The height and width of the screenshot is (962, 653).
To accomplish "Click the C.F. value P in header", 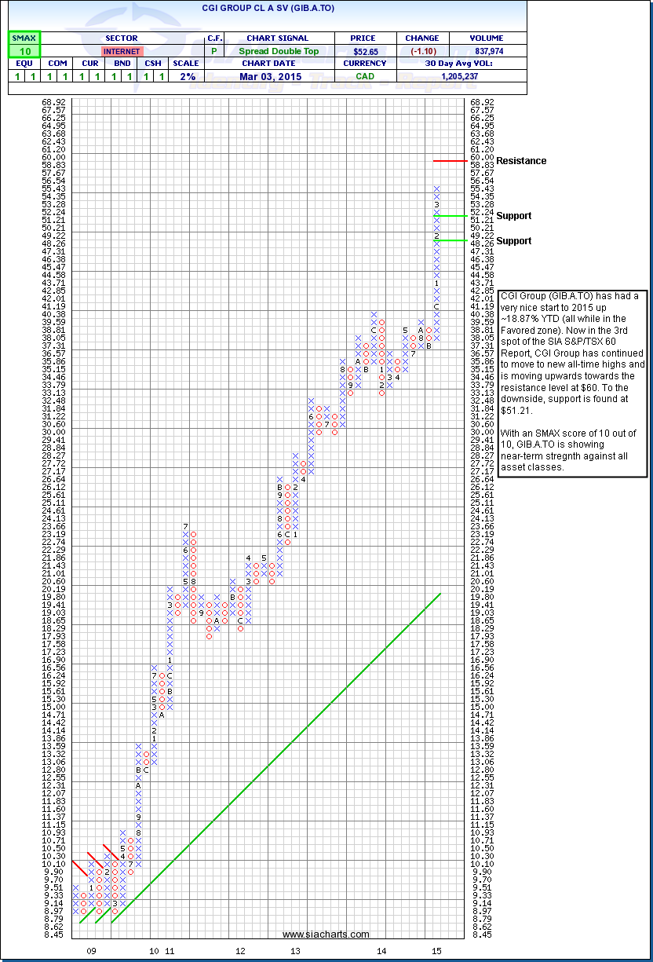I will [x=214, y=51].
